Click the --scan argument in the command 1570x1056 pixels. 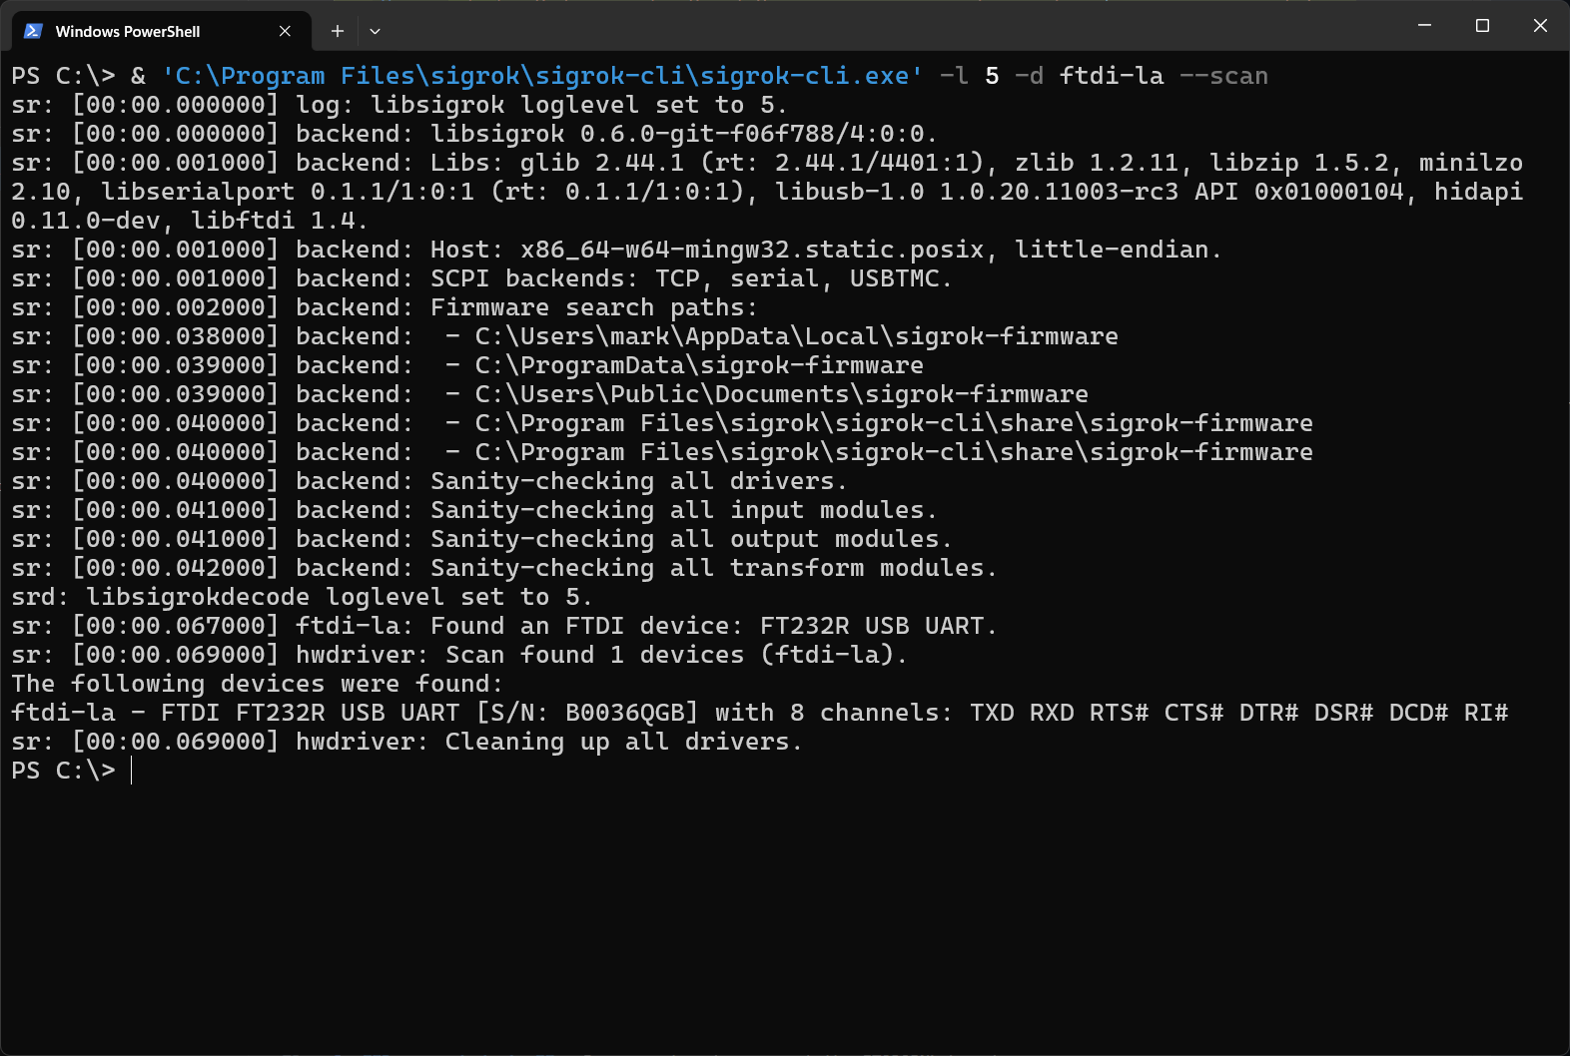[x=1223, y=76]
